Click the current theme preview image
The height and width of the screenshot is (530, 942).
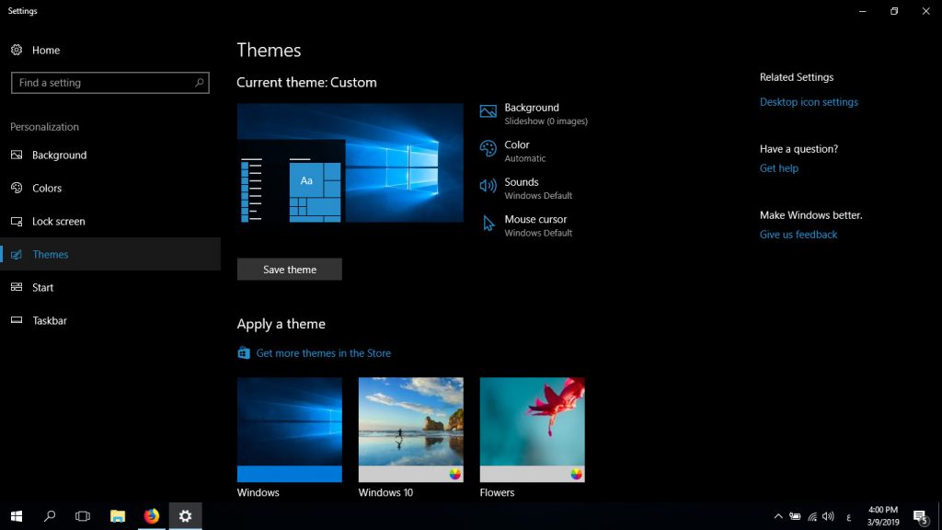click(x=350, y=163)
